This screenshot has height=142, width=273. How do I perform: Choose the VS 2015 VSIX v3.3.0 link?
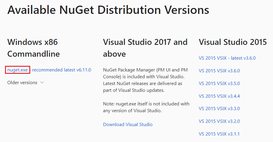219,109
